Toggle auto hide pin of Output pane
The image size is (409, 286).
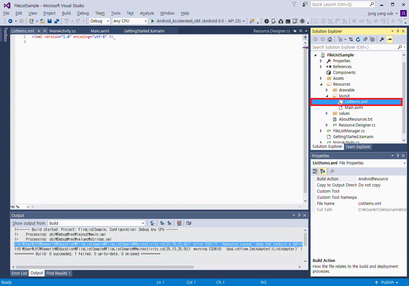[299, 215]
